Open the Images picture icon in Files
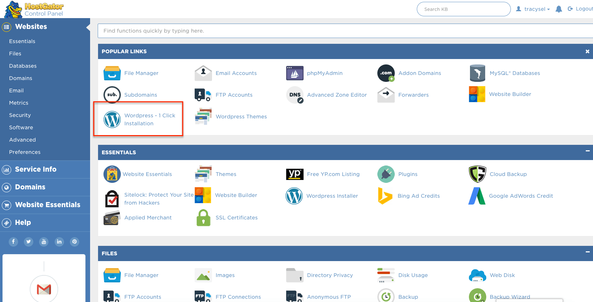Image resolution: width=593 pixels, height=302 pixels. pos(203,275)
